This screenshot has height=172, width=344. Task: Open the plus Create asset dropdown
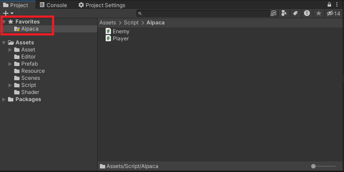coord(8,13)
